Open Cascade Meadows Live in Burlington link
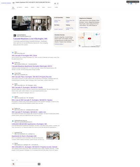Viewport: 140px width, 167px height. (30, 39)
